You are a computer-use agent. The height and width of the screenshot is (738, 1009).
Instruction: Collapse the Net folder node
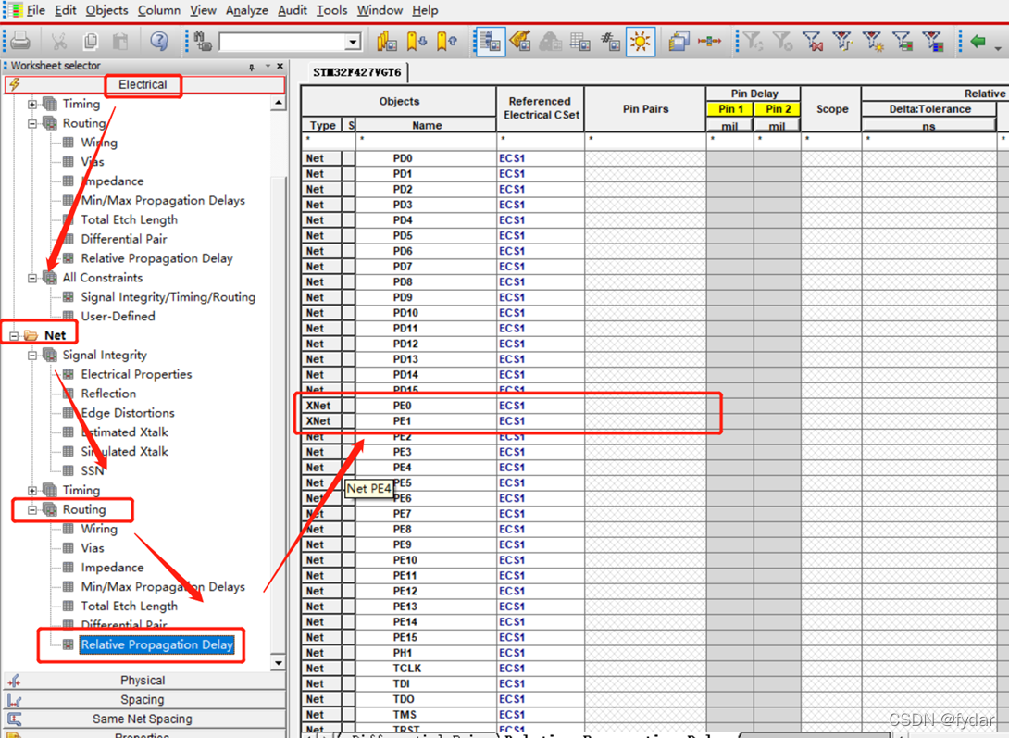[x=14, y=336]
